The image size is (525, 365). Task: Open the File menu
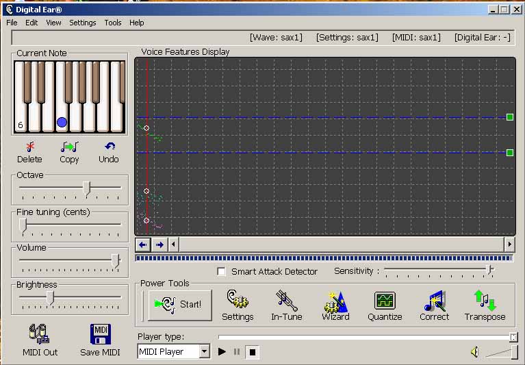12,23
